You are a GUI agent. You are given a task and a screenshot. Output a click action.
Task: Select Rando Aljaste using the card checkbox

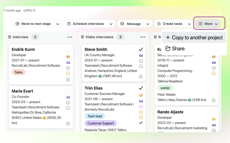tap(214, 112)
